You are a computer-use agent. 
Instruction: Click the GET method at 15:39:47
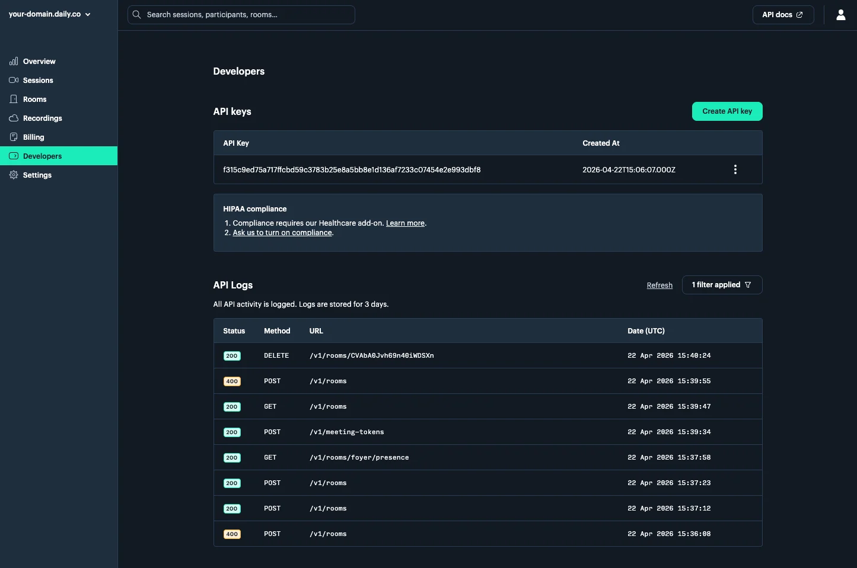click(x=270, y=406)
